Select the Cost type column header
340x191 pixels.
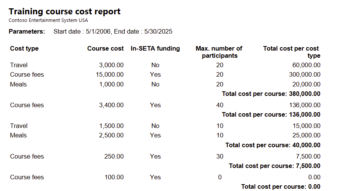(24, 49)
